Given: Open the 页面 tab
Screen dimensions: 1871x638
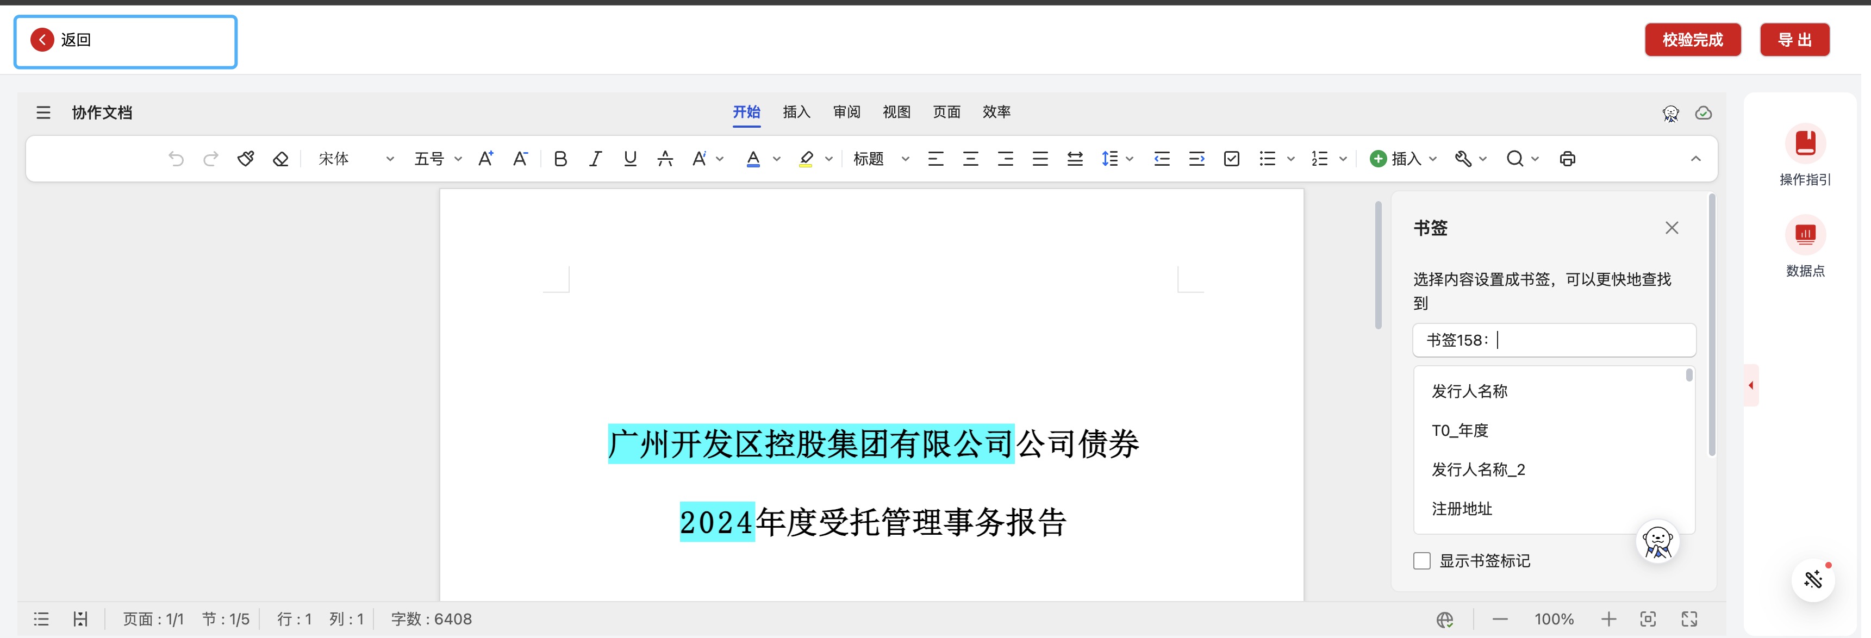Looking at the screenshot, I should click(946, 112).
